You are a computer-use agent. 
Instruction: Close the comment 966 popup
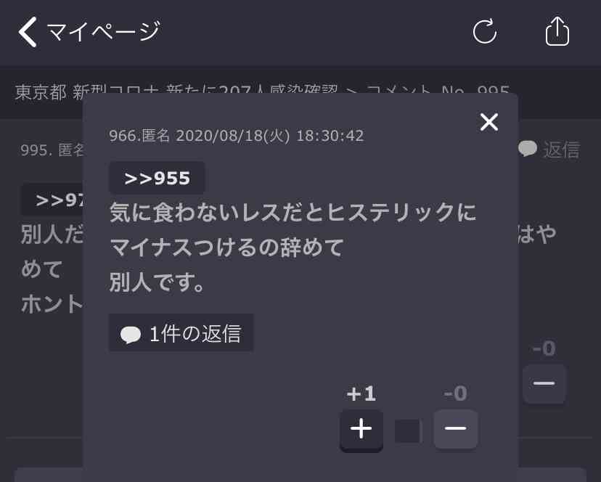(489, 122)
